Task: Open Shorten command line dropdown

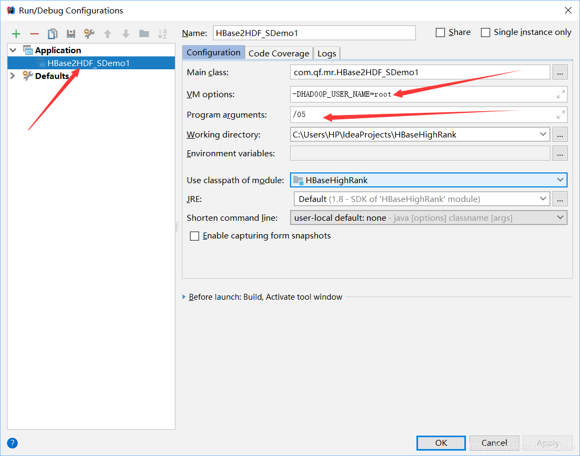Action: (x=560, y=218)
